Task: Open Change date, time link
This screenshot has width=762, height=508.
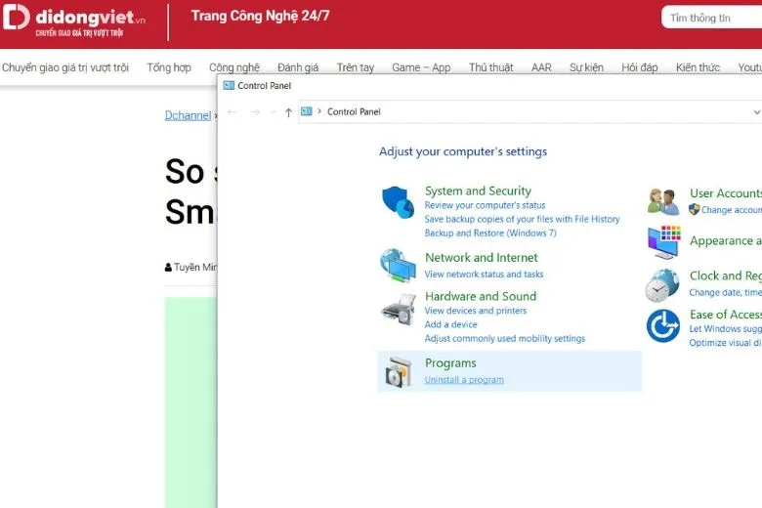Action: tap(725, 292)
